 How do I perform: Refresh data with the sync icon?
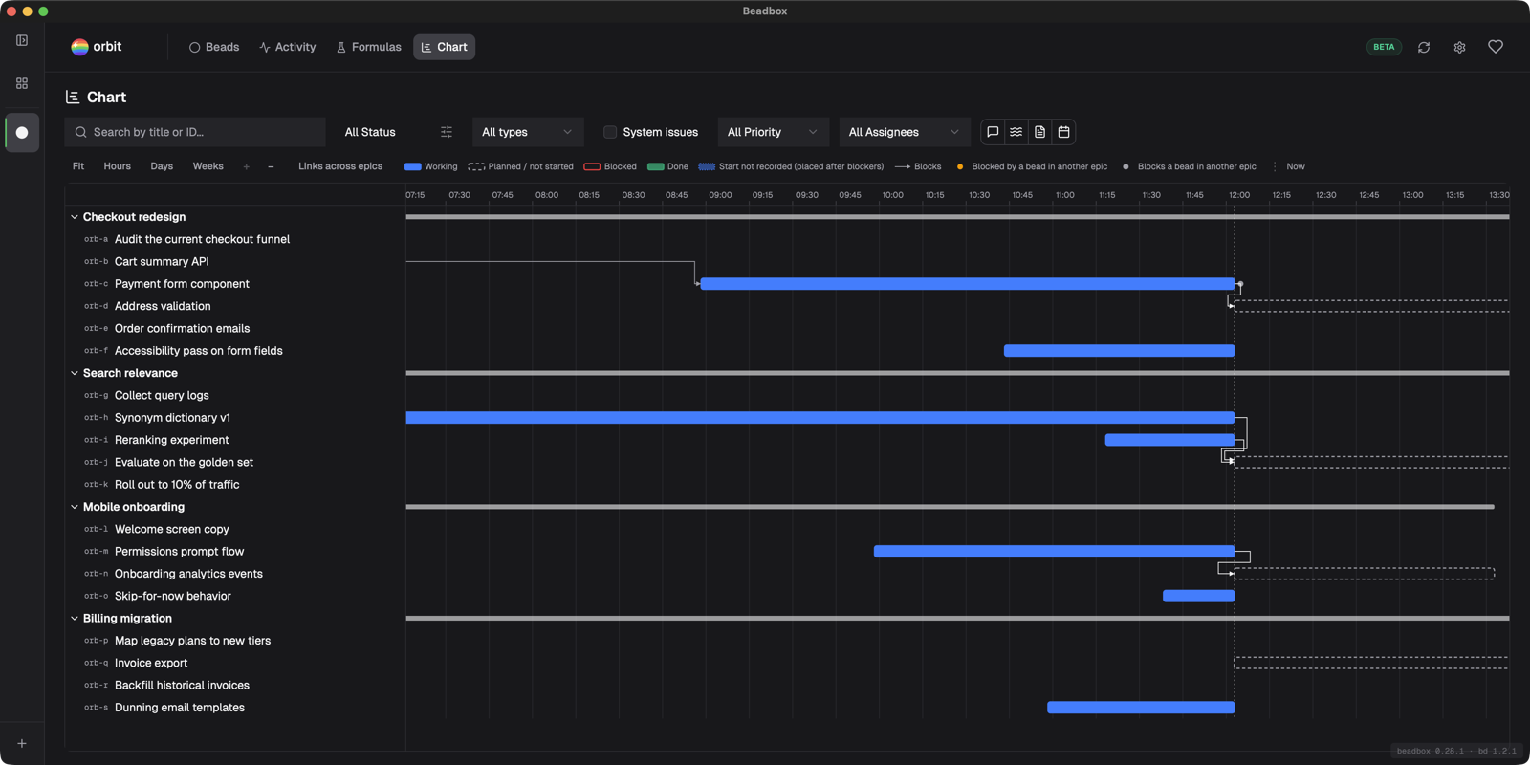[1424, 47]
